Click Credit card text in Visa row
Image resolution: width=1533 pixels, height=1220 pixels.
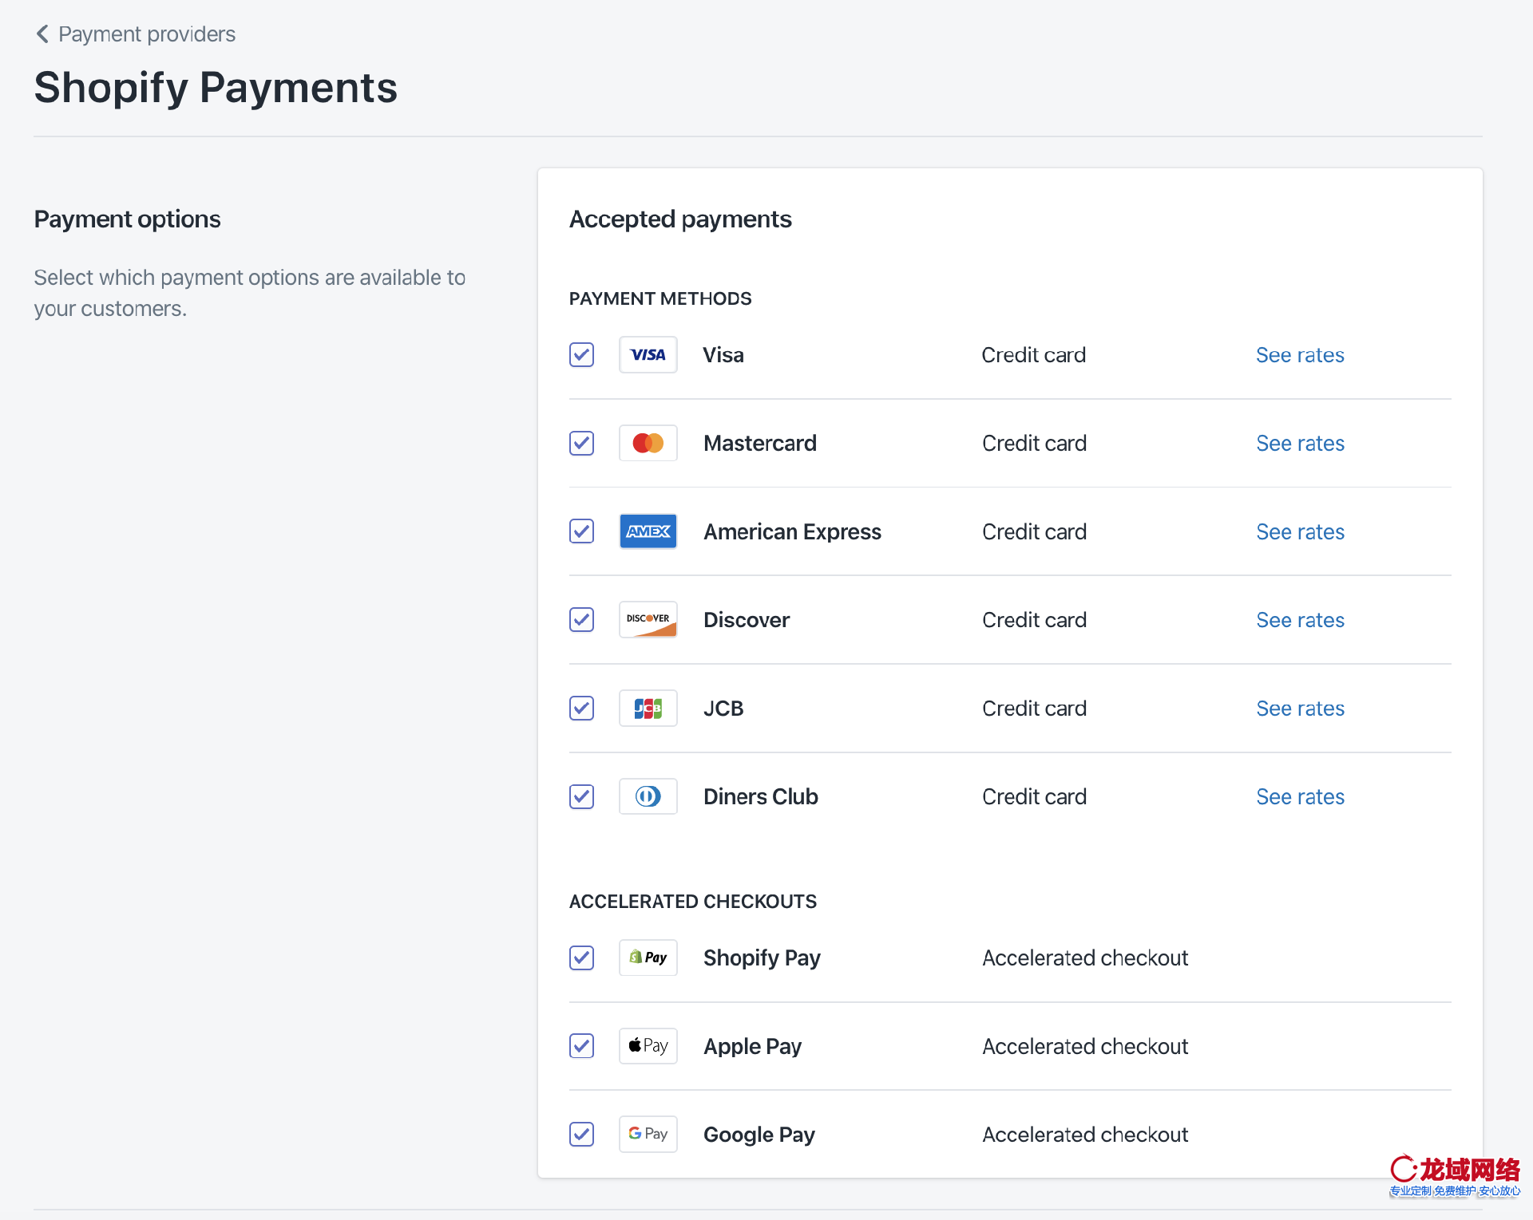[x=1034, y=355]
